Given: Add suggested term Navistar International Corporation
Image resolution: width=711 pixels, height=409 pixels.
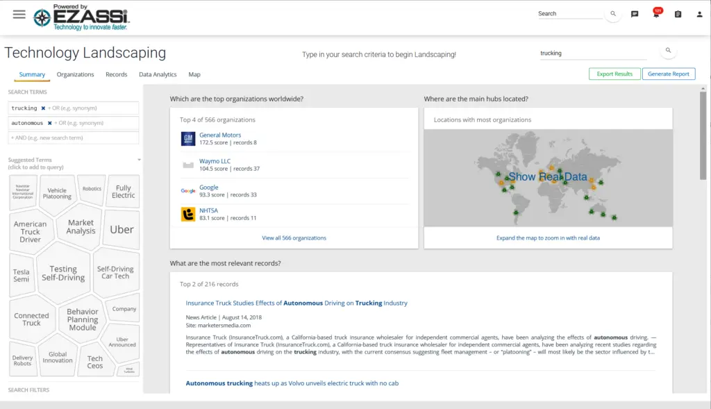Looking at the screenshot, I should tap(23, 192).
